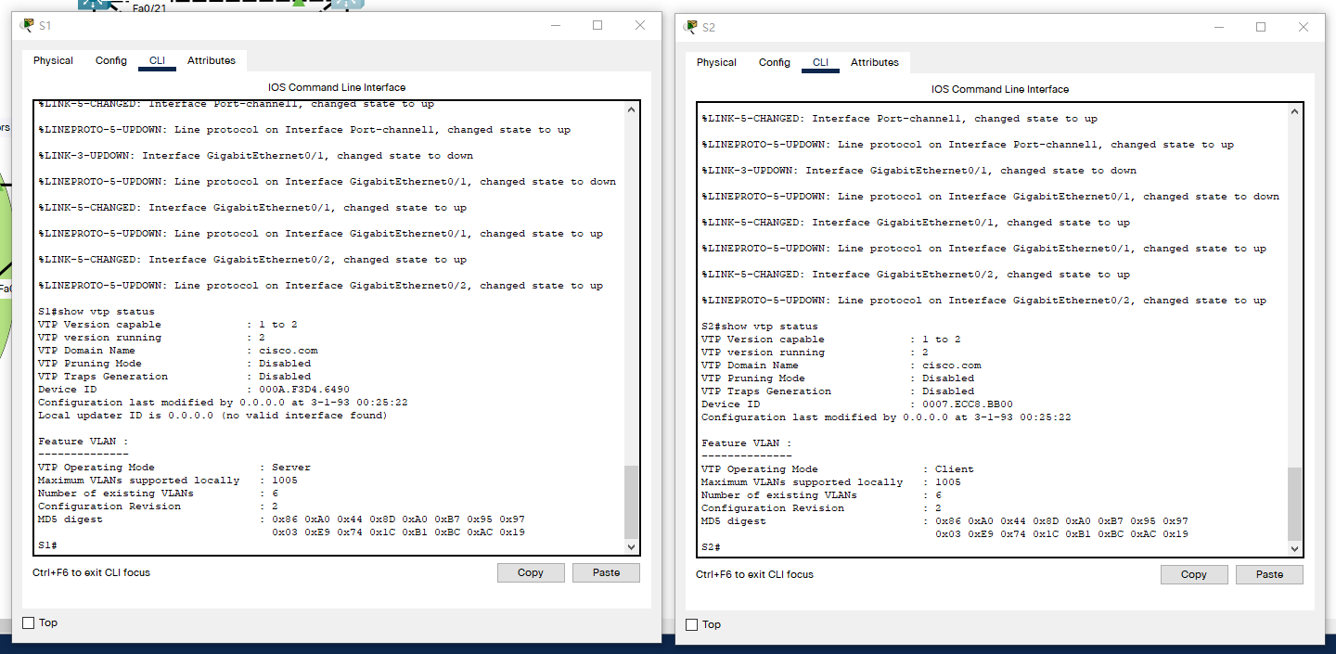Switch to the Config tab in S2
Screen dimensions: 1336x654
[774, 62]
